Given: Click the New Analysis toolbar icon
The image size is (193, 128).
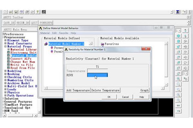Looking at the screenshot, I should point(5,12).
